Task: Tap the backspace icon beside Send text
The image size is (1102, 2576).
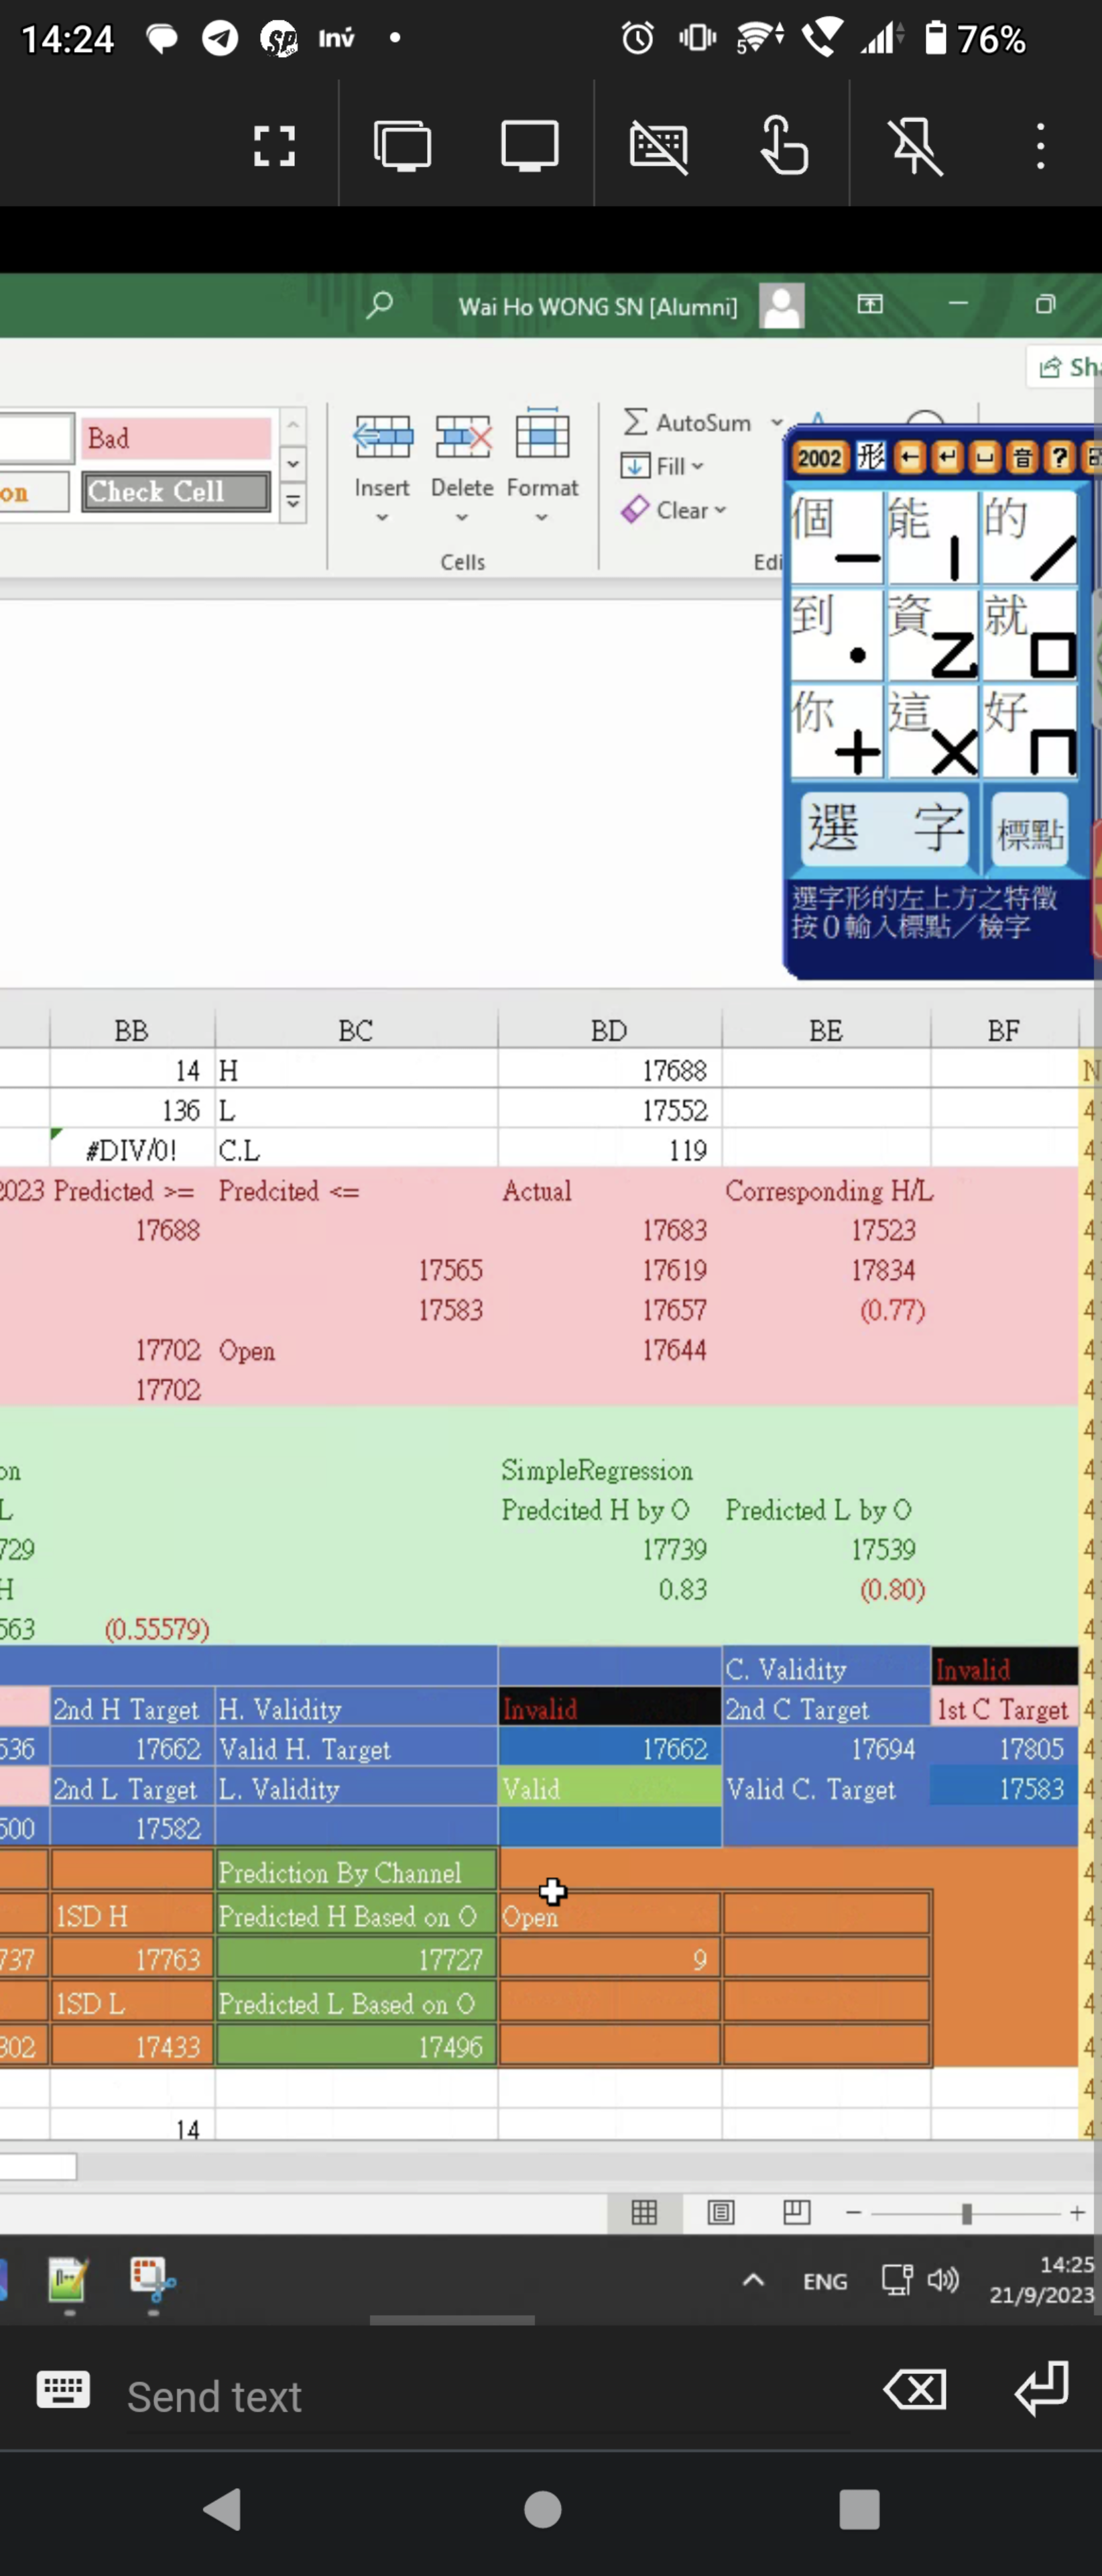Action: [914, 2390]
